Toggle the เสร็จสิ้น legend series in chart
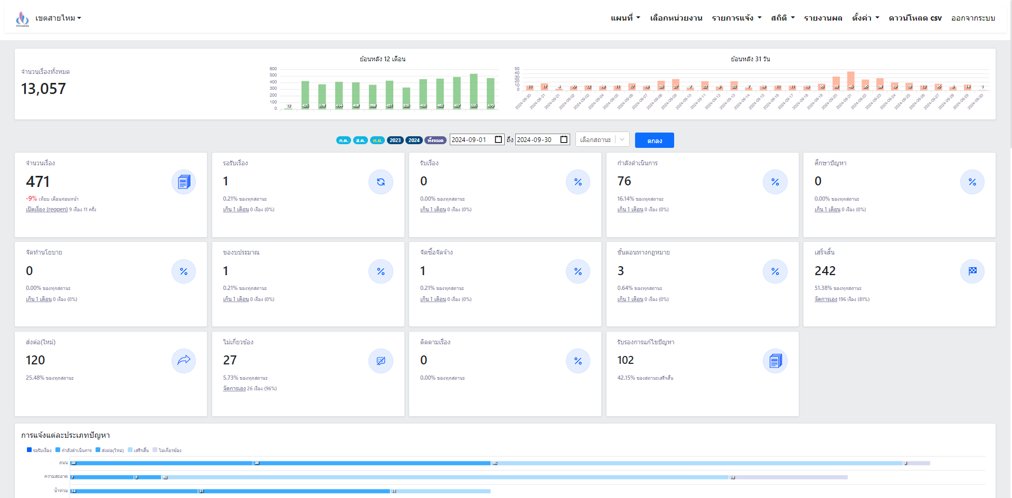The height and width of the screenshot is (498, 1012). click(x=138, y=450)
